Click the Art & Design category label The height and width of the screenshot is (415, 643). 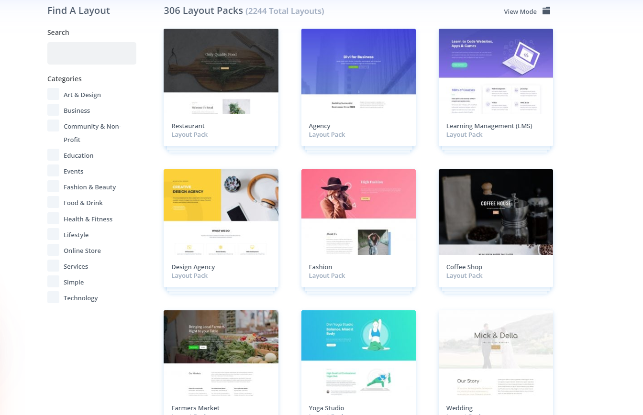tap(82, 95)
